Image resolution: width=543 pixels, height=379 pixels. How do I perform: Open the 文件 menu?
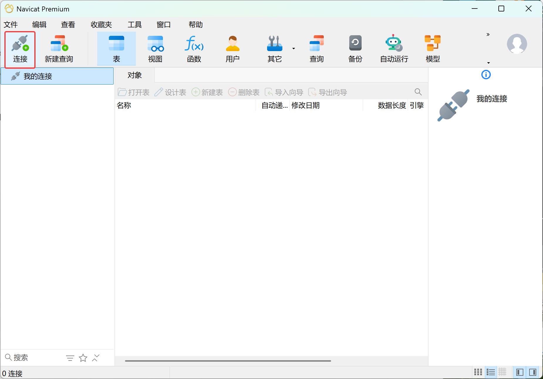point(11,25)
